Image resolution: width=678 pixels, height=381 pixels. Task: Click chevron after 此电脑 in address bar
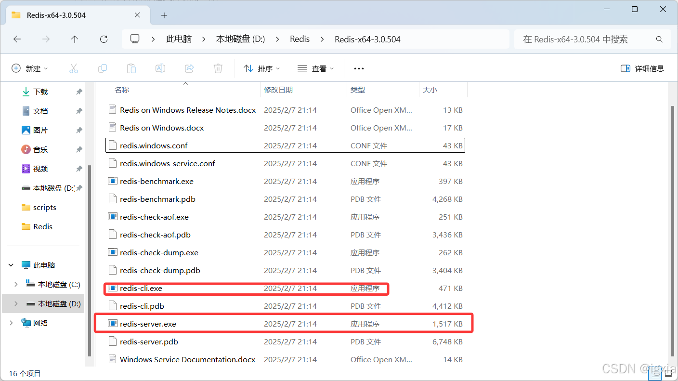[x=204, y=39]
